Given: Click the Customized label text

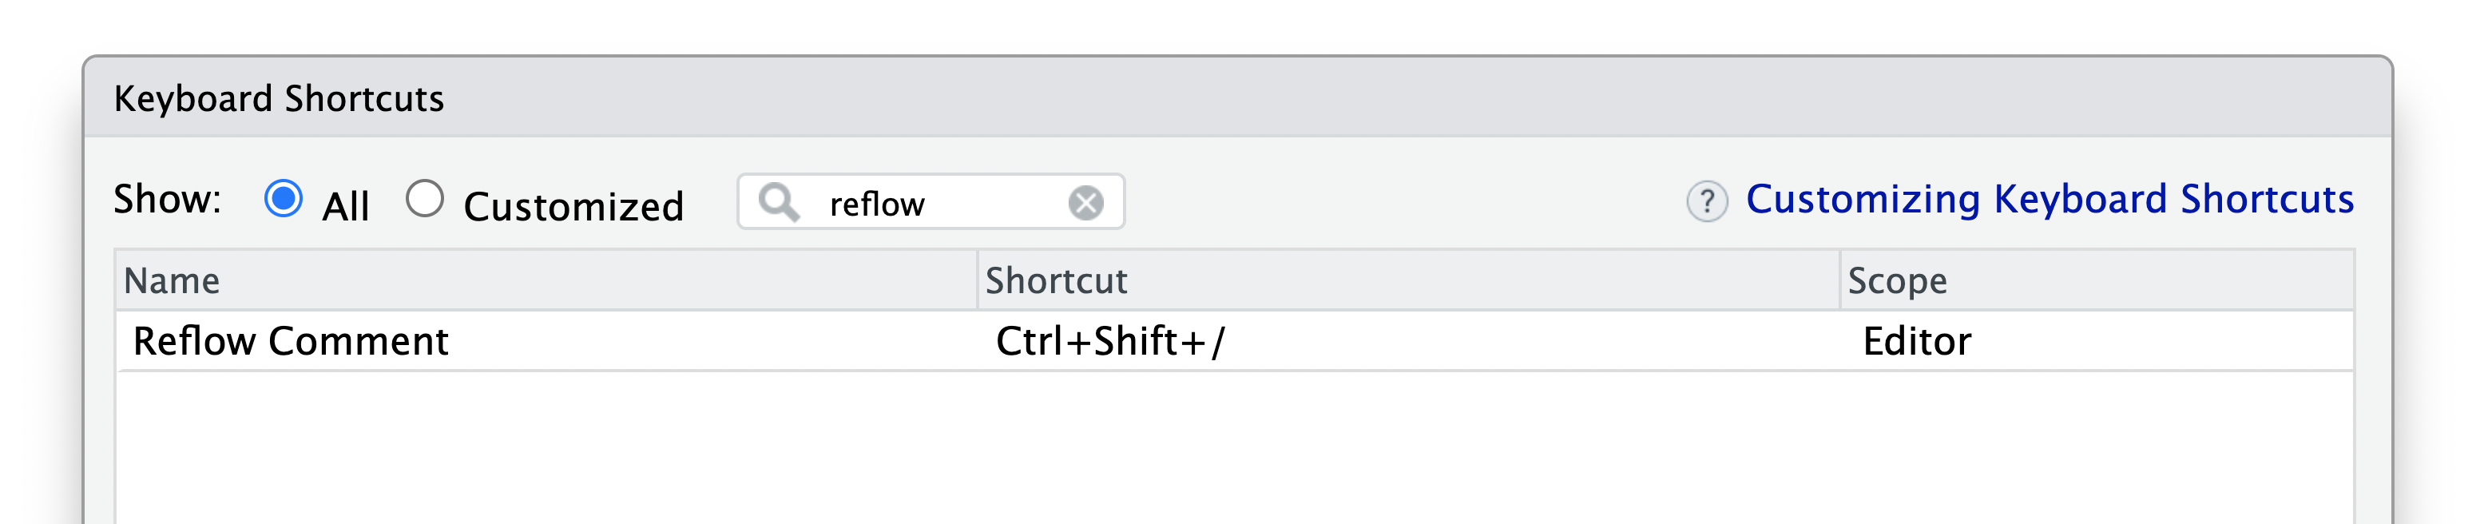Looking at the screenshot, I should [x=573, y=207].
